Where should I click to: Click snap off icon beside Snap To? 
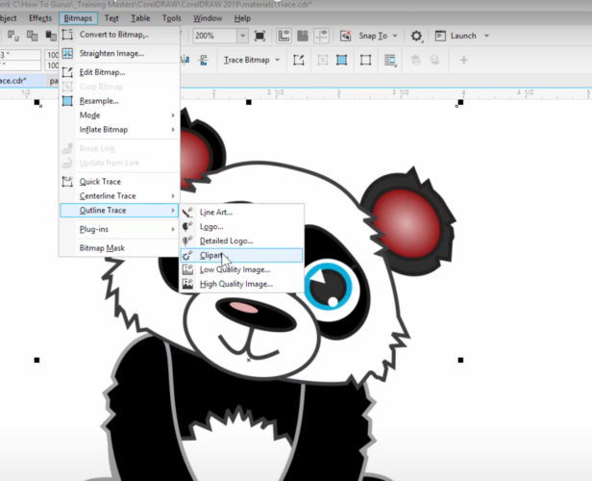click(x=345, y=36)
